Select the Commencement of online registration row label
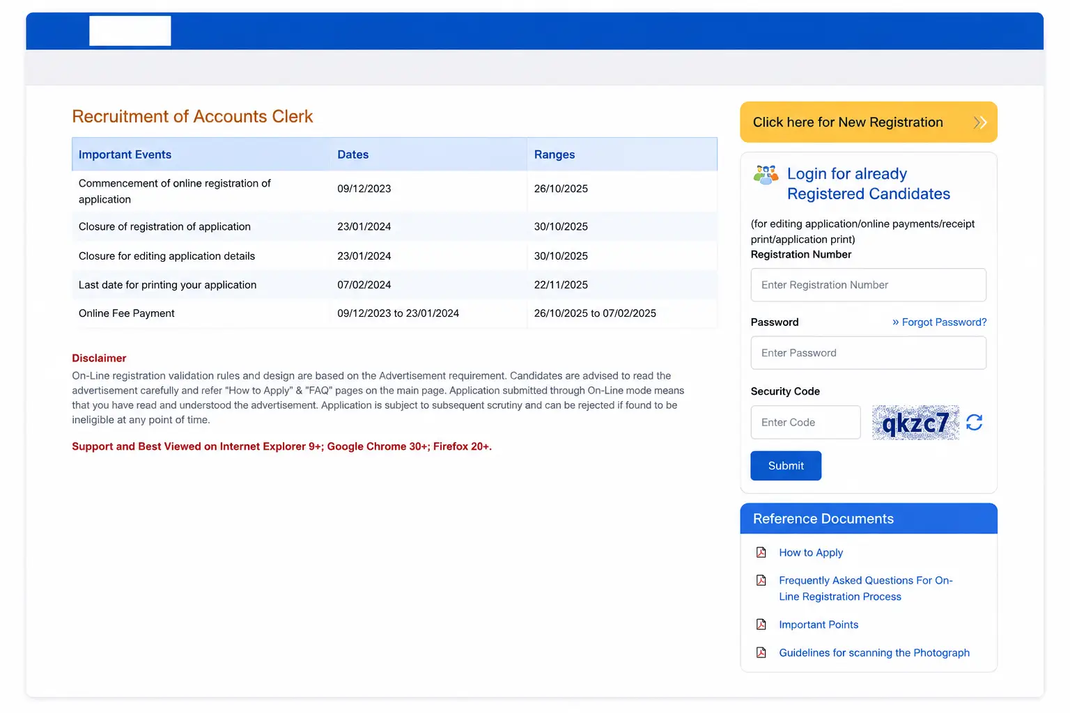 pyautogui.click(x=174, y=191)
